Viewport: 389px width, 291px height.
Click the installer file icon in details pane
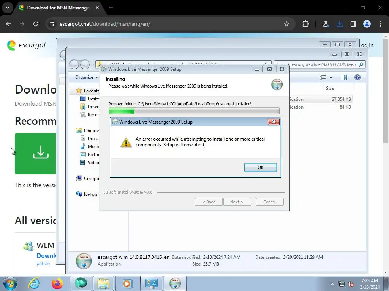(x=84, y=261)
